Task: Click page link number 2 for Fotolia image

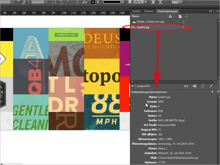Action: tap(183, 22)
